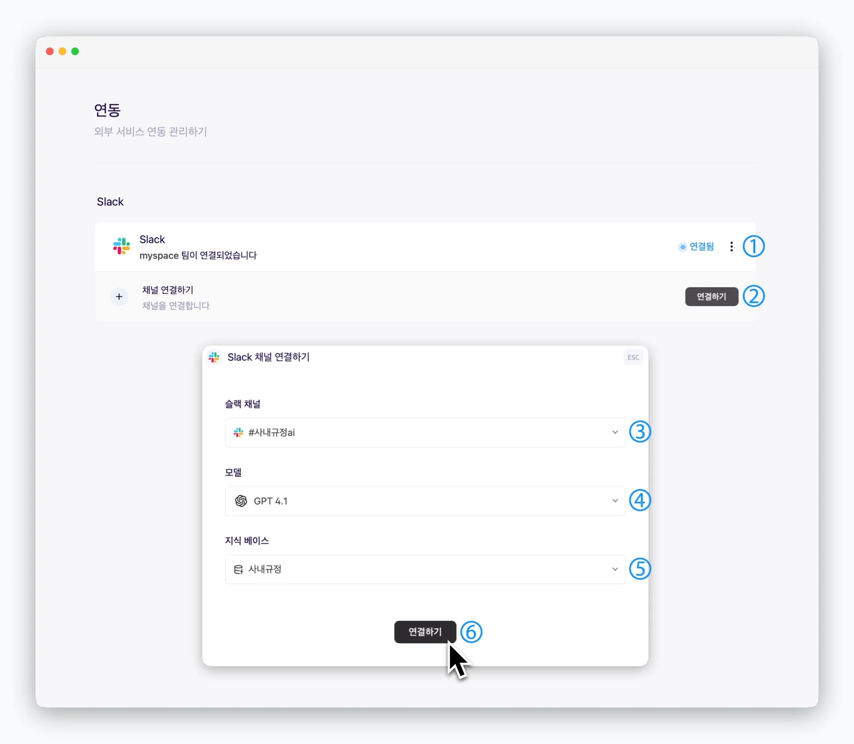Click the Slack section heading
854x744 pixels.
point(110,202)
